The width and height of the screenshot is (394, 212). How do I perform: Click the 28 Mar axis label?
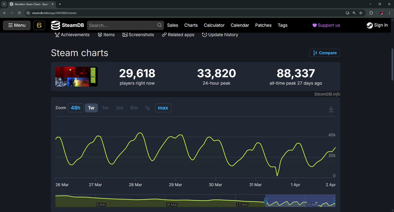[135, 185]
